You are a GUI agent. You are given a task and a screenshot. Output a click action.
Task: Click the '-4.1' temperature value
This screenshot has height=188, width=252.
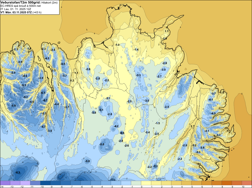[210, 100]
